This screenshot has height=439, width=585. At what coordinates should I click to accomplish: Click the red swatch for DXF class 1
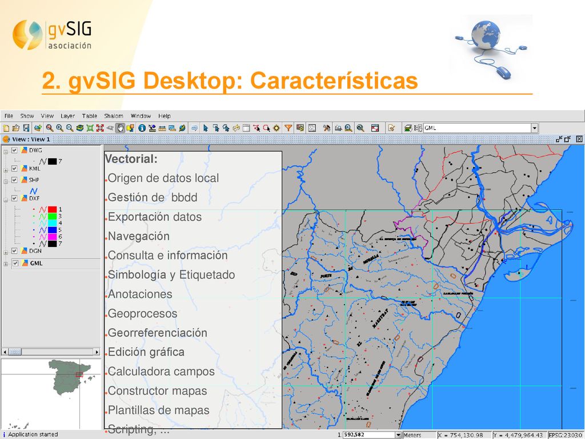click(52, 209)
